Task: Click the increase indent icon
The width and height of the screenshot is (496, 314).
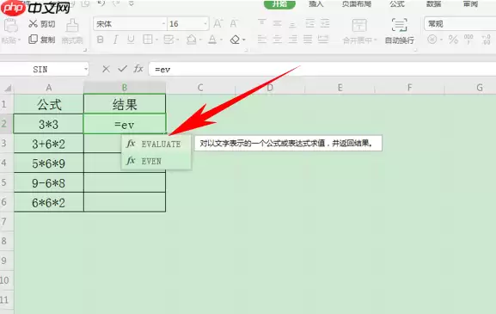Action: tap(325, 23)
